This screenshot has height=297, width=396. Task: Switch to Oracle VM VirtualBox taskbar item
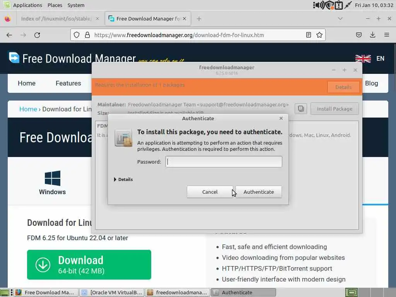[x=112, y=292]
